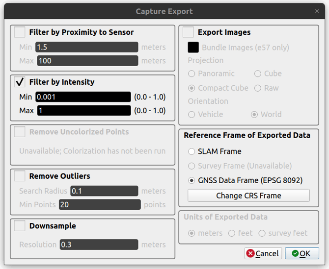Toggle the Downsample checkbox

pyautogui.click(x=20, y=226)
